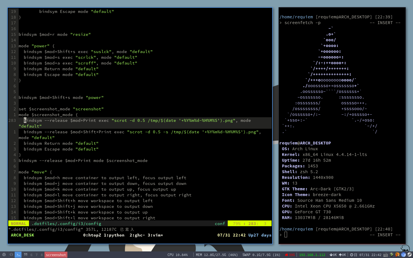413x258 pixels.
Task: Click the Chromium icon in system tray
Action: point(403,255)
